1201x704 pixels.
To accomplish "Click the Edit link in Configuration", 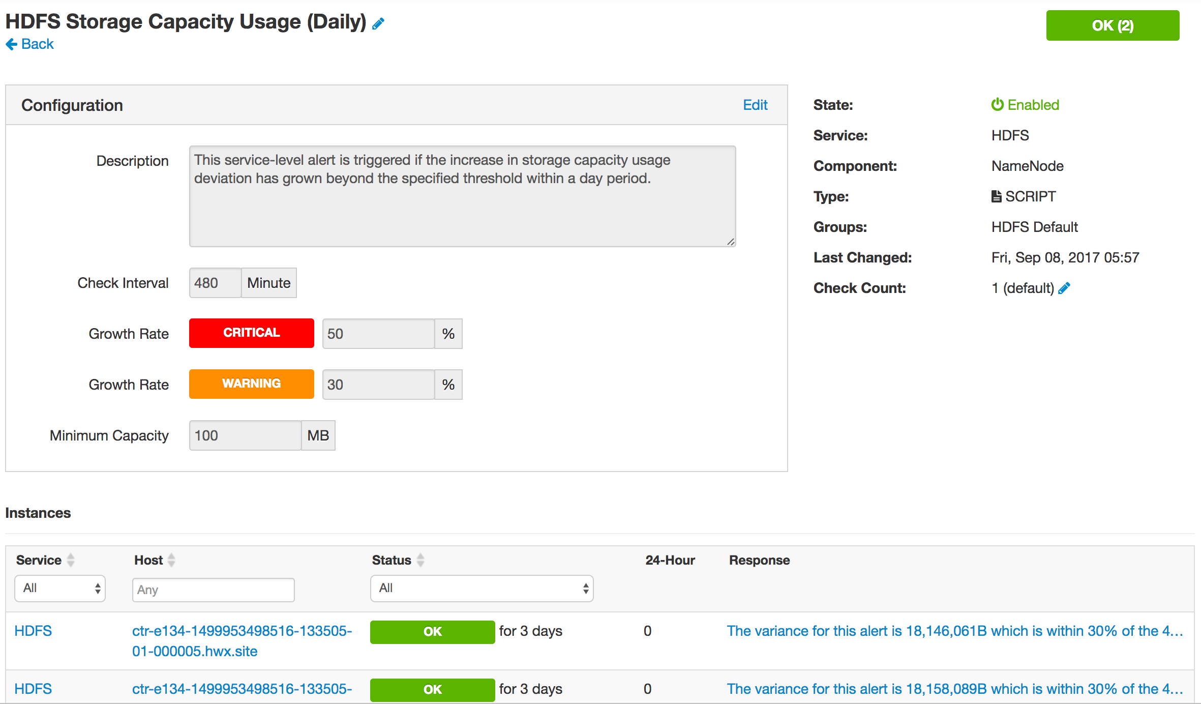I will tap(755, 105).
